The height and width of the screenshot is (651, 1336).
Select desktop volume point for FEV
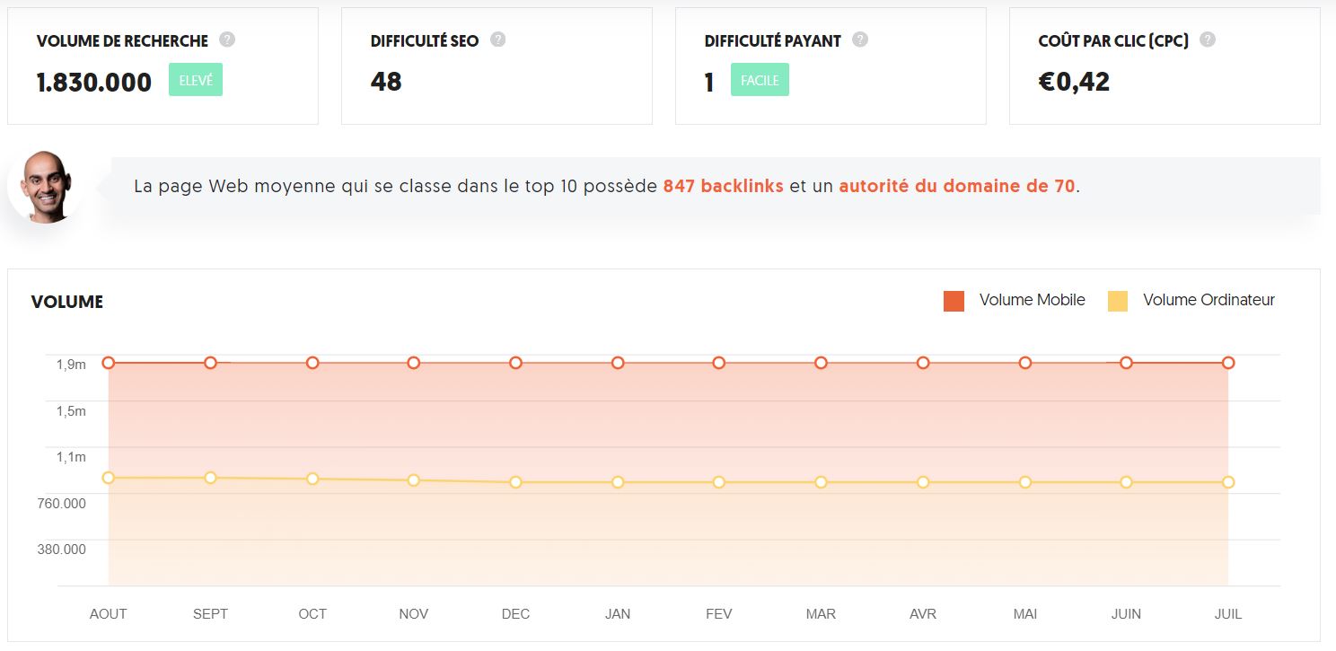[719, 482]
